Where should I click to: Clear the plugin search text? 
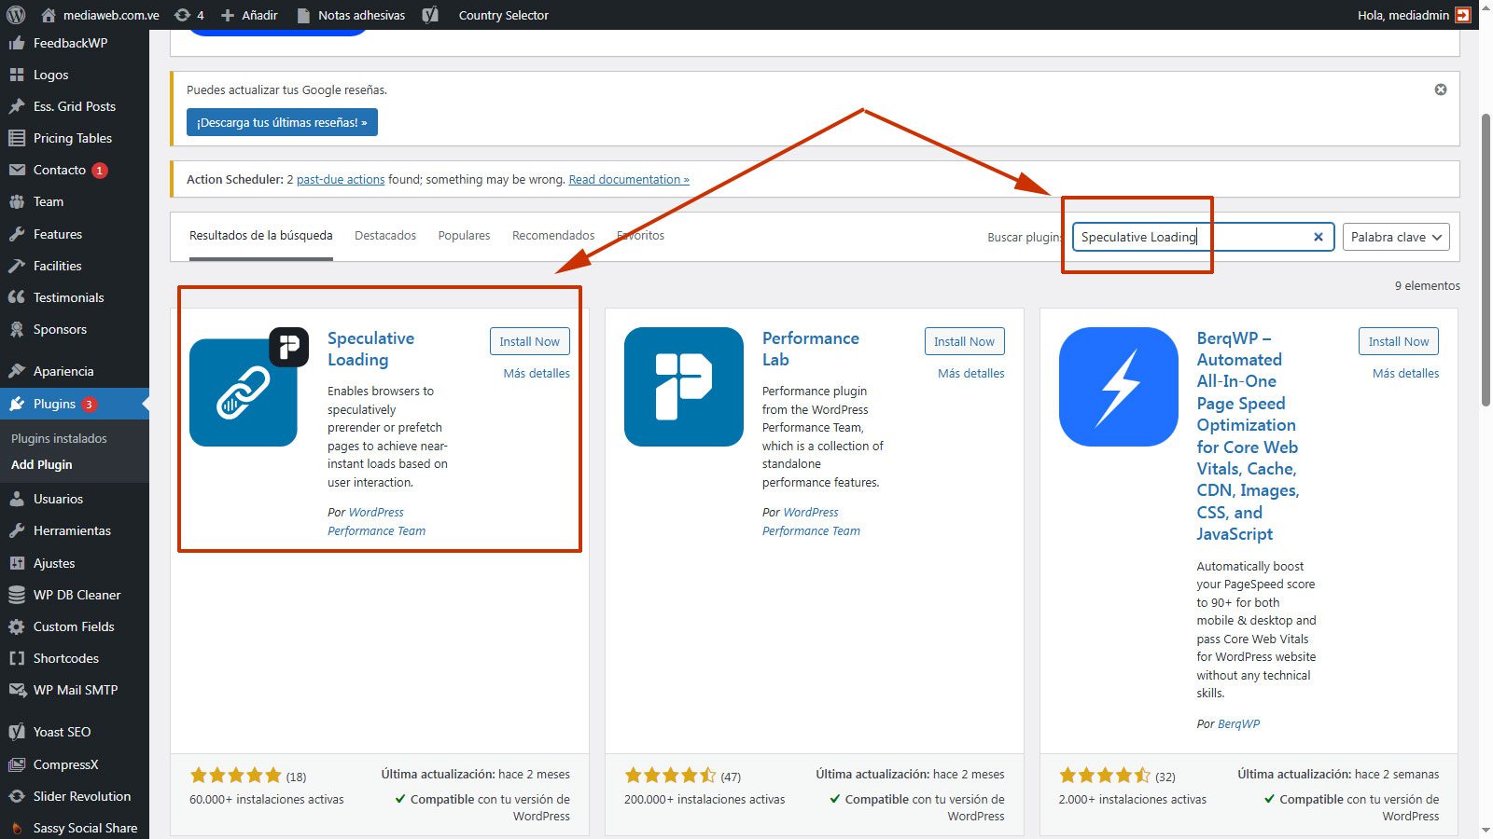(x=1319, y=237)
